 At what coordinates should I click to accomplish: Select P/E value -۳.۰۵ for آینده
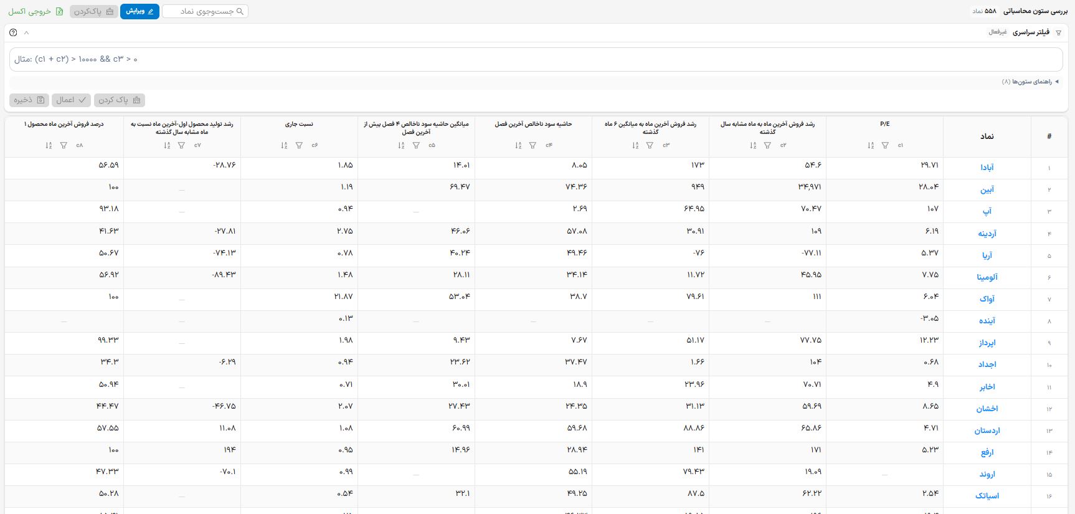pyautogui.click(x=929, y=318)
